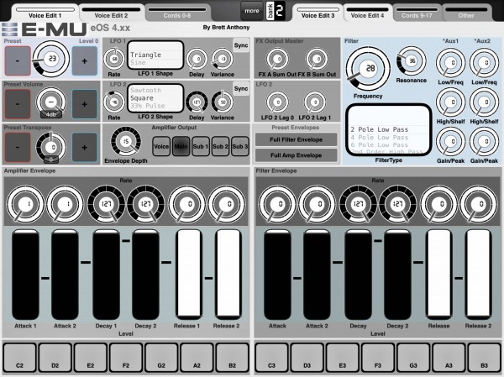The width and height of the screenshot is (504, 377).
Task: Set Amplifier Attack 1 level slider
Action: [x=25, y=275]
